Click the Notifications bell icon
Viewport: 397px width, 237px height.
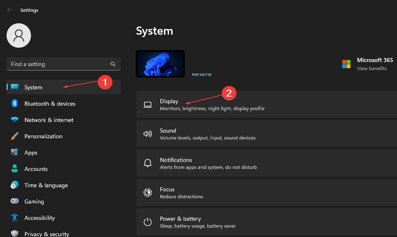[148, 163]
